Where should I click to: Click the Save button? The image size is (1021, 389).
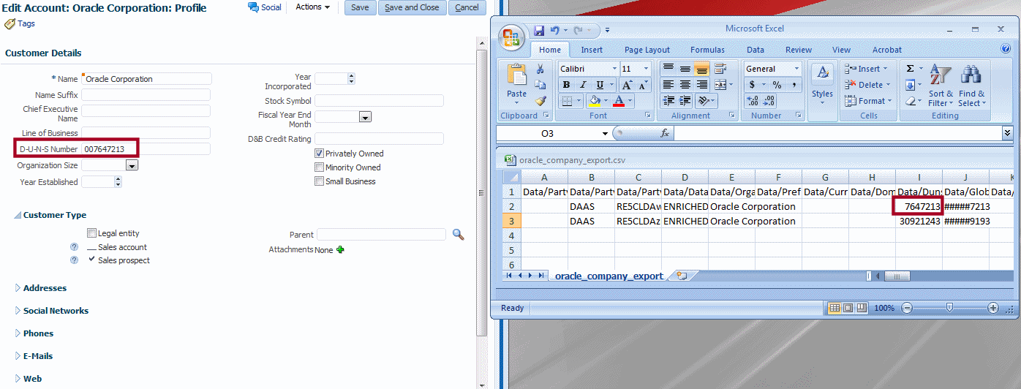(x=360, y=7)
